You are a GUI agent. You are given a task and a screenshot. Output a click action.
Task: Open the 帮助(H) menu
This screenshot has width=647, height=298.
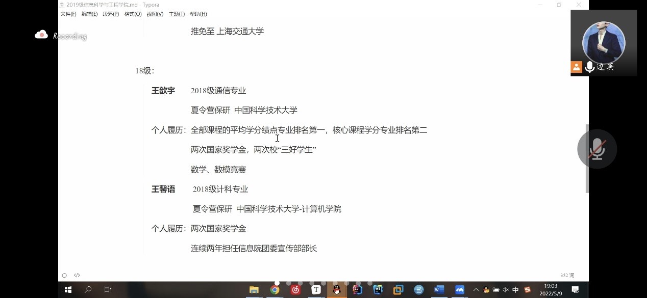198,14
